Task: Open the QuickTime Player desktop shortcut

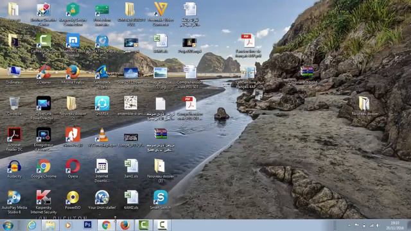Action: coord(102,41)
